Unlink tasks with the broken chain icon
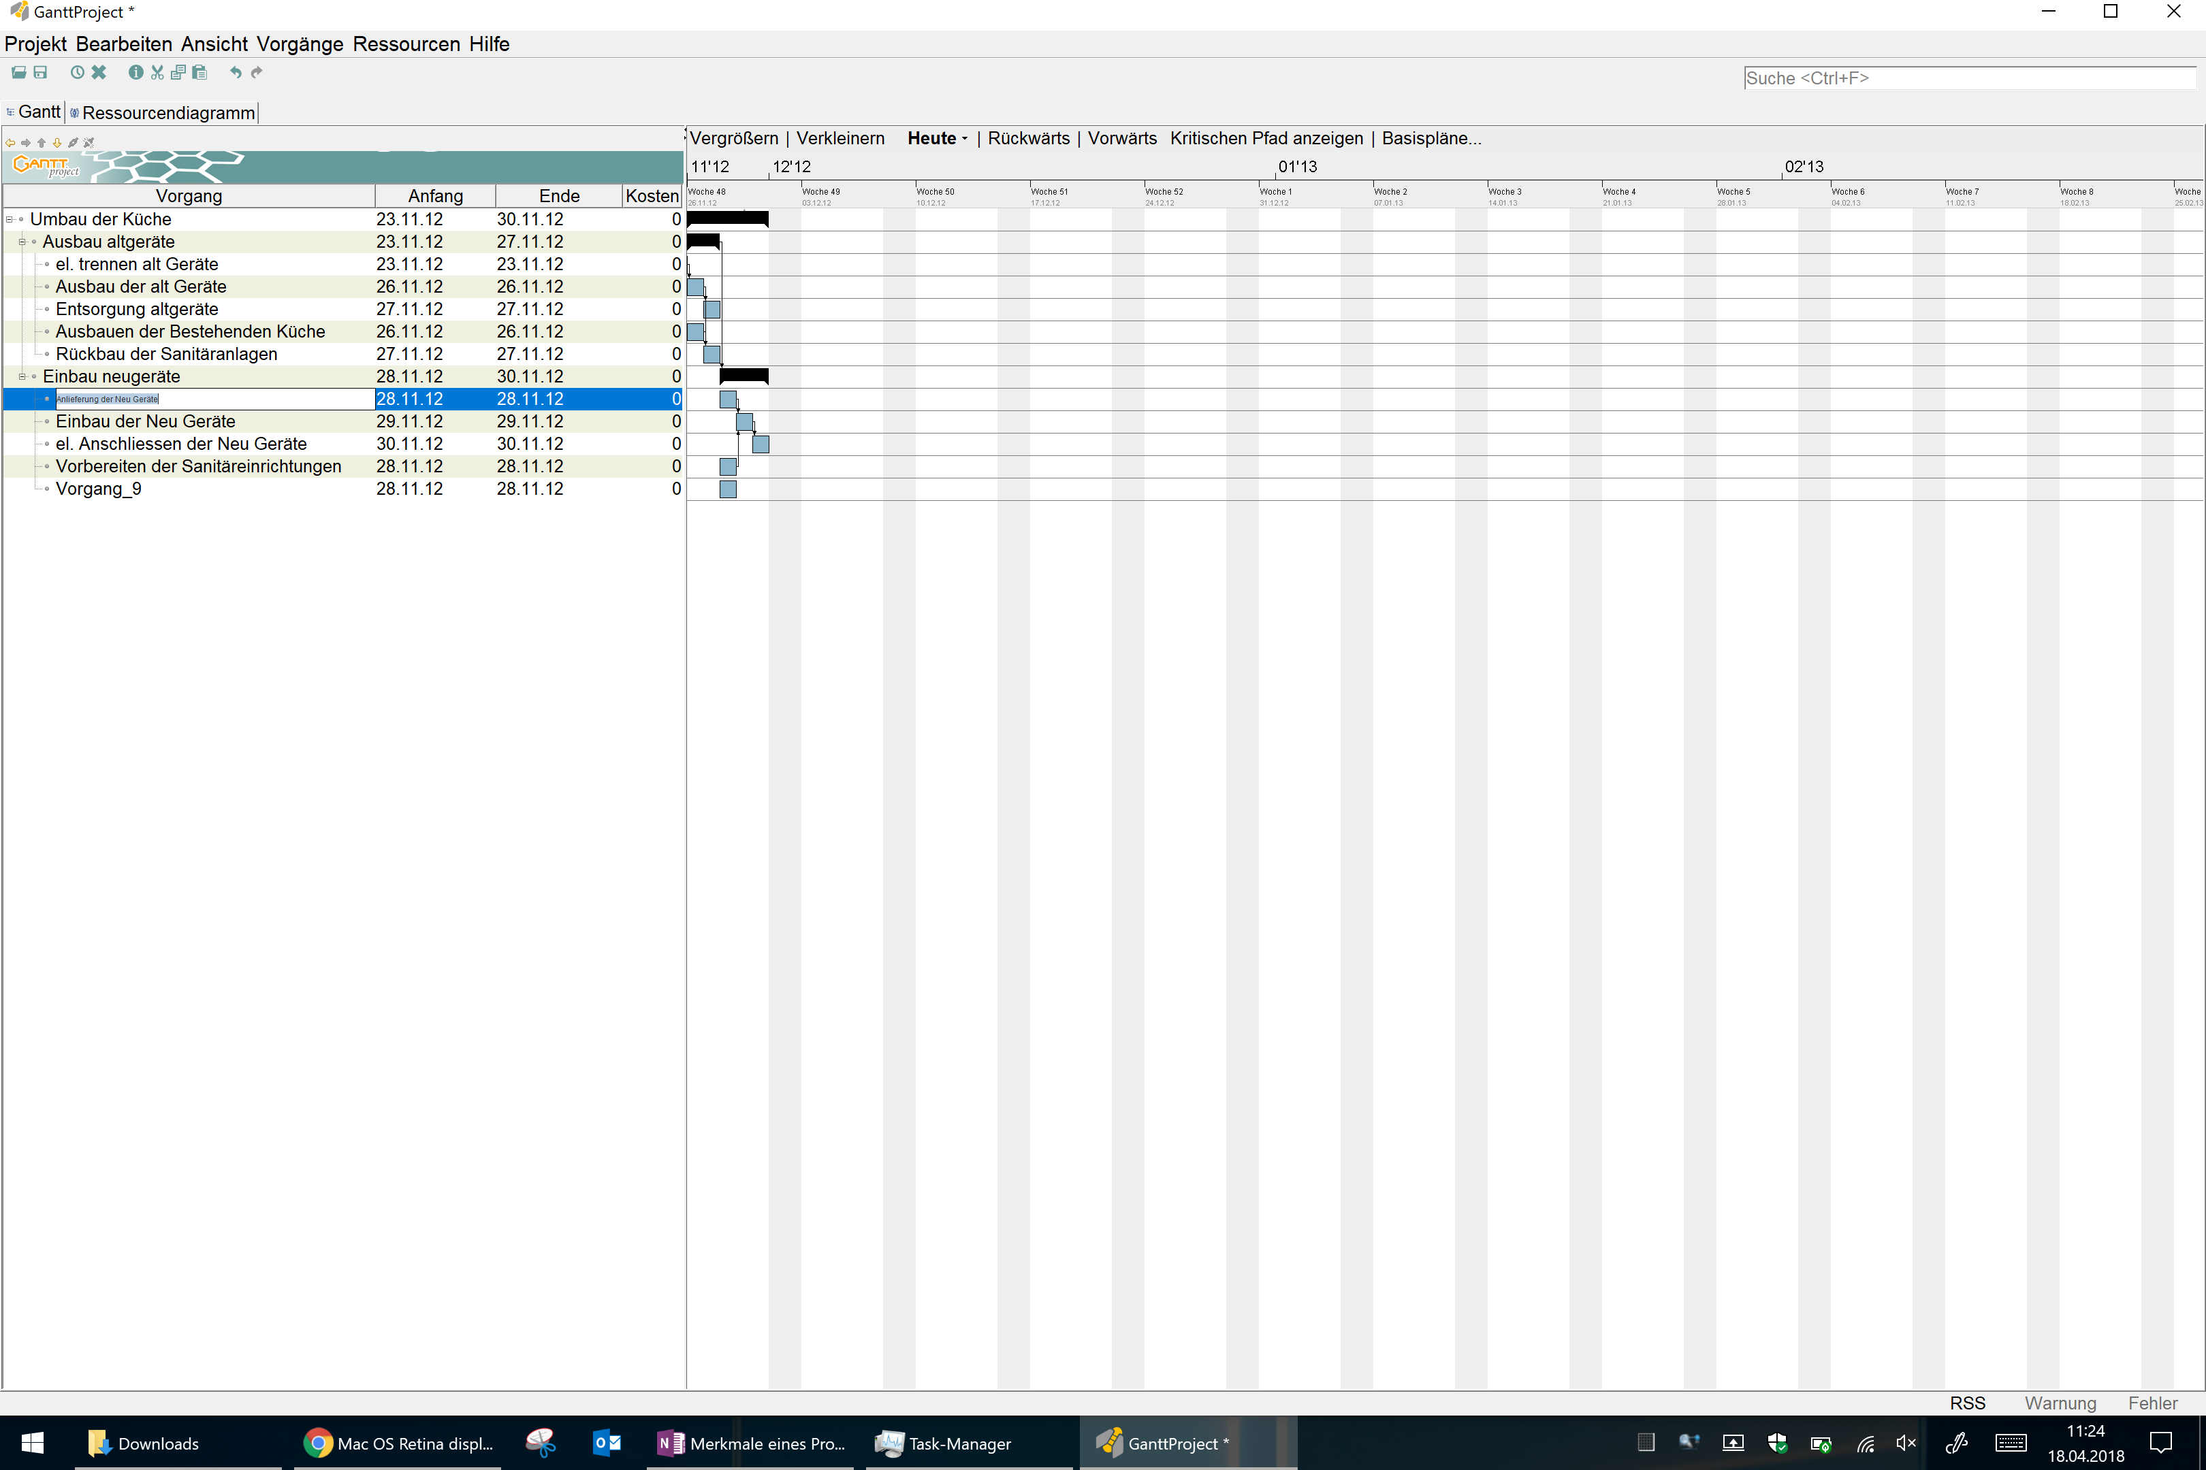 pyautogui.click(x=89, y=144)
